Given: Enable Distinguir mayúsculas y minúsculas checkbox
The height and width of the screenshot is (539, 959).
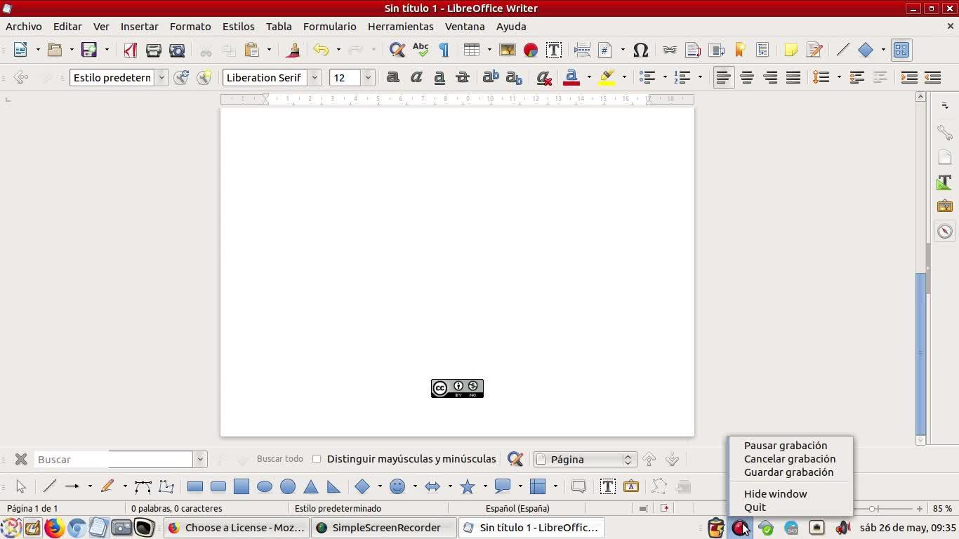Looking at the screenshot, I should 317,459.
